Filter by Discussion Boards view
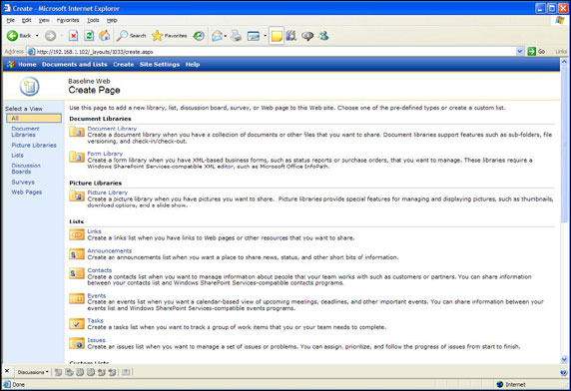The height and width of the screenshot is (391, 571). coord(26,169)
